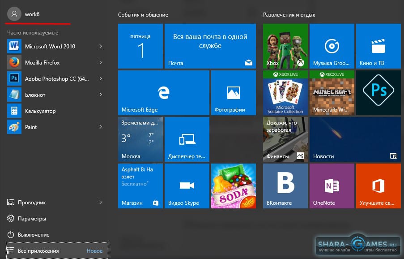Open the Магазин store tile
Screen dimensions: 404x259
140,186
